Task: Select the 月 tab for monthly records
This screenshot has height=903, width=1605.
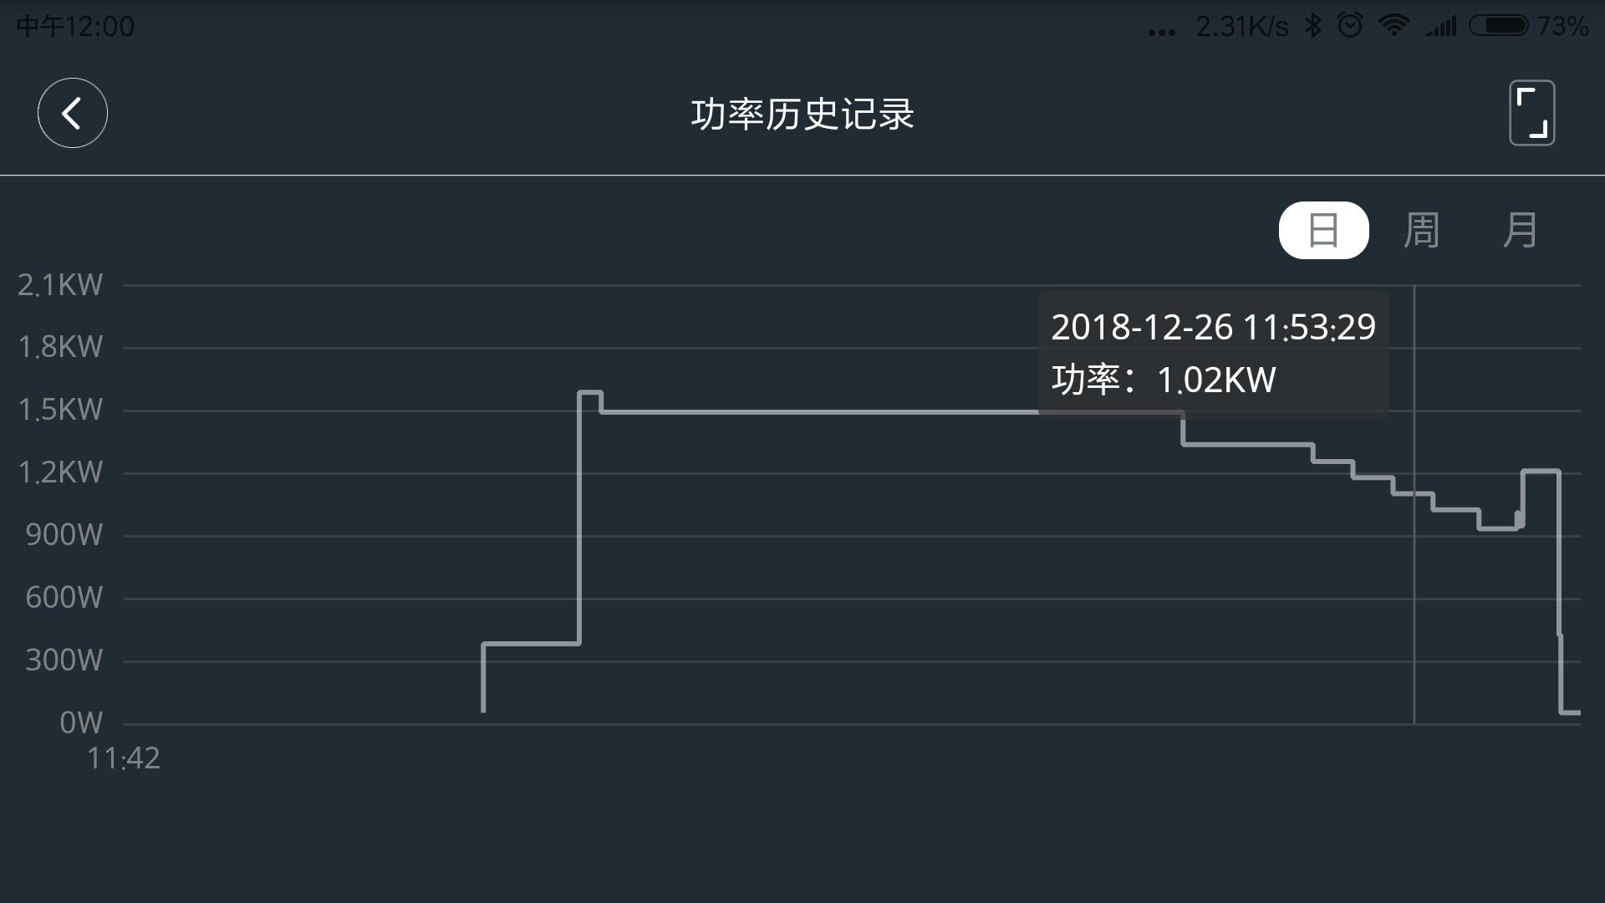Action: [x=1521, y=231]
